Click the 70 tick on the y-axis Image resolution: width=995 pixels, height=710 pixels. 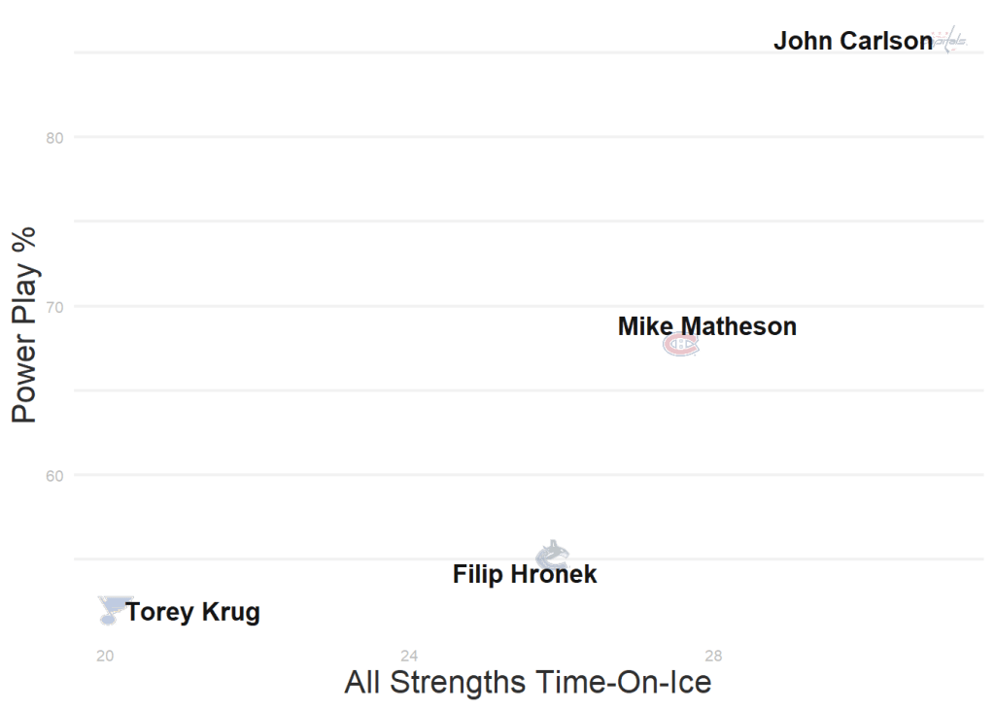(54, 307)
